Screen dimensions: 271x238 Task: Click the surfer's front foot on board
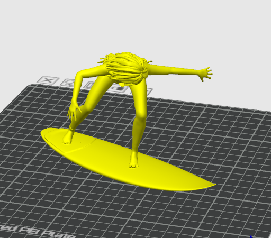(134, 160)
